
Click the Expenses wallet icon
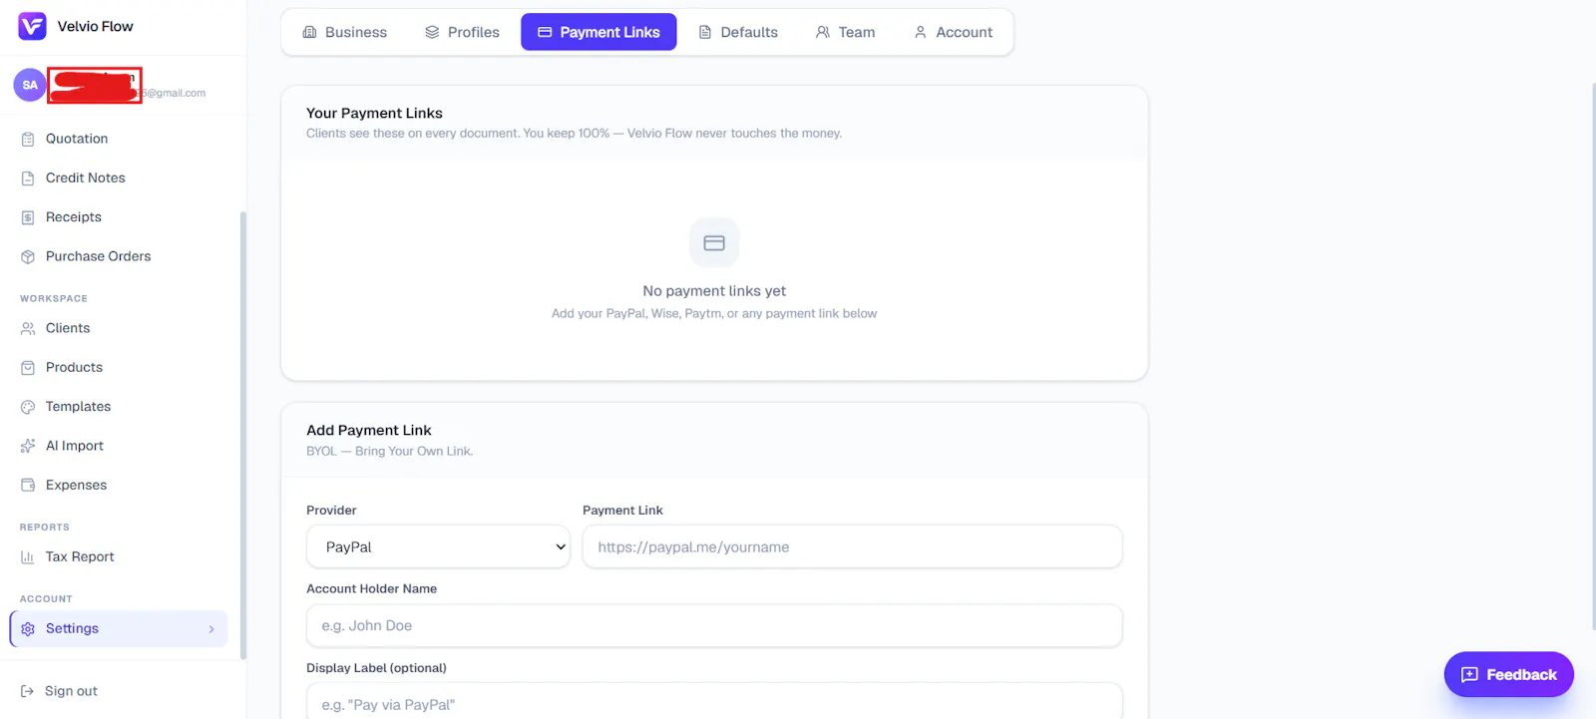coord(28,485)
